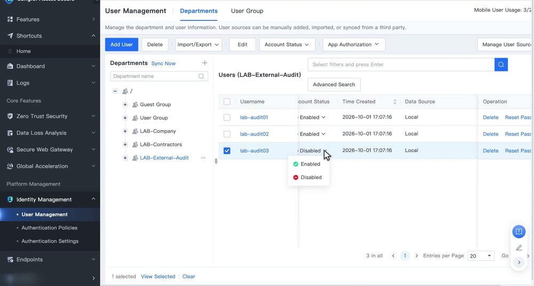Image resolution: width=534 pixels, height=286 pixels.
Task: Click the Clear selection link
Action: [189, 276]
